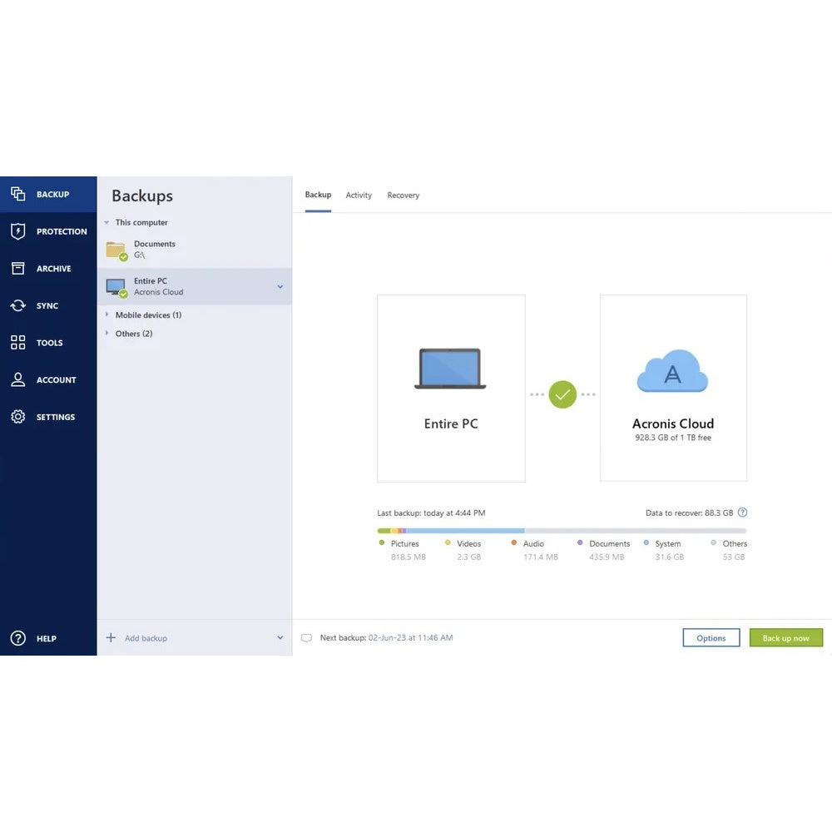Expand the Others (2) group
Viewport: 832px width, 832px height.
pyautogui.click(x=106, y=334)
